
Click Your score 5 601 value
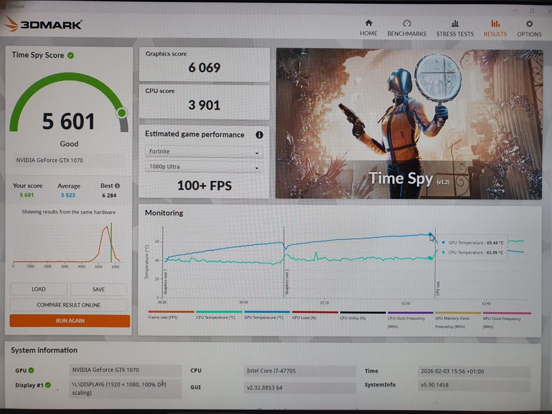tap(27, 195)
